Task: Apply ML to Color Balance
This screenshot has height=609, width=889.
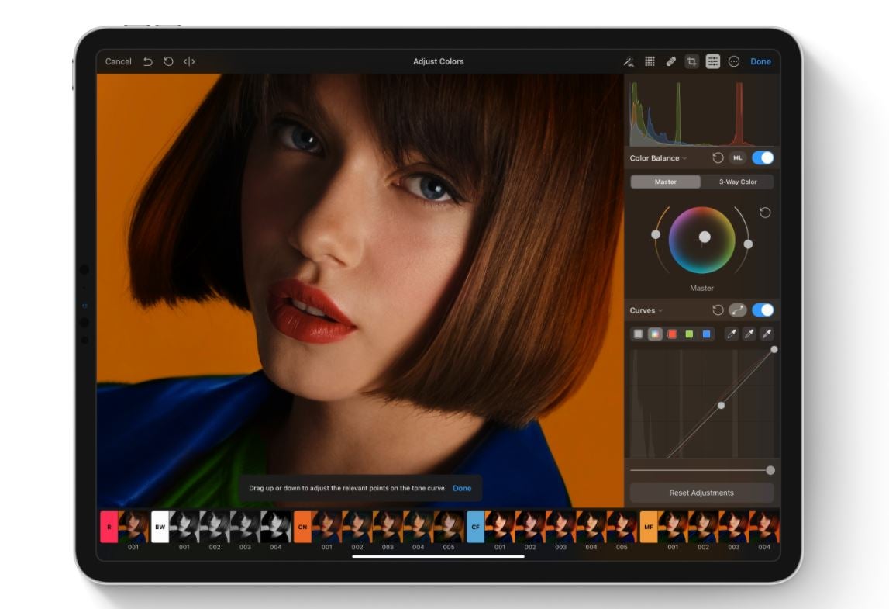Action: click(737, 157)
